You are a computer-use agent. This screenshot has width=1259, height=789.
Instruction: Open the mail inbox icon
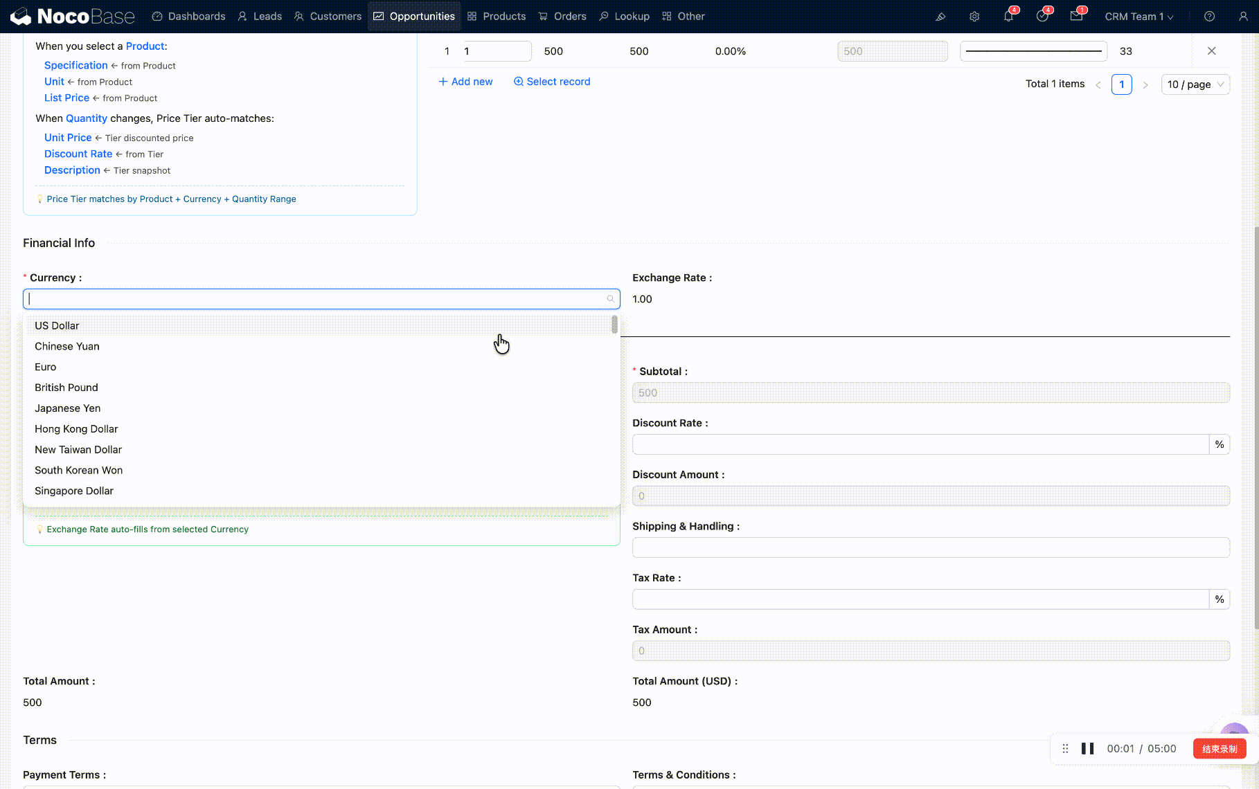tap(1076, 17)
